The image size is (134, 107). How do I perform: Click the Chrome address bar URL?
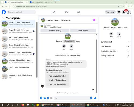(x=31, y=7)
